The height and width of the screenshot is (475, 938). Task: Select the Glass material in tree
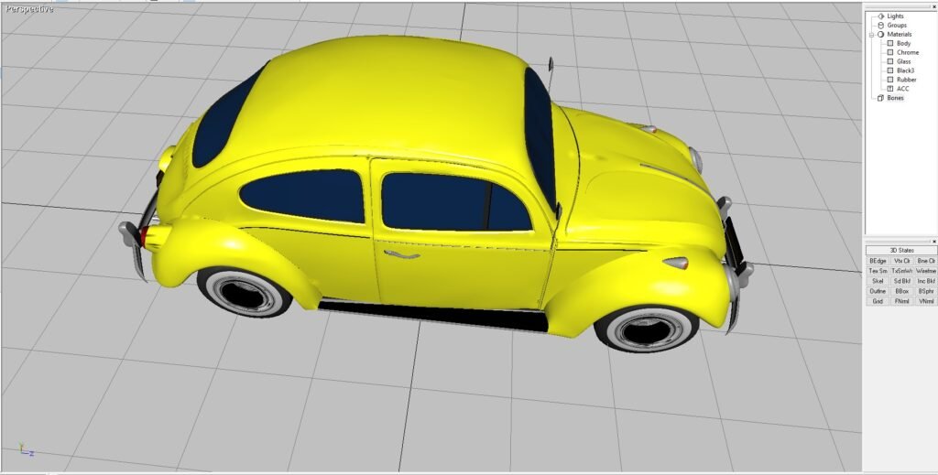tap(903, 61)
